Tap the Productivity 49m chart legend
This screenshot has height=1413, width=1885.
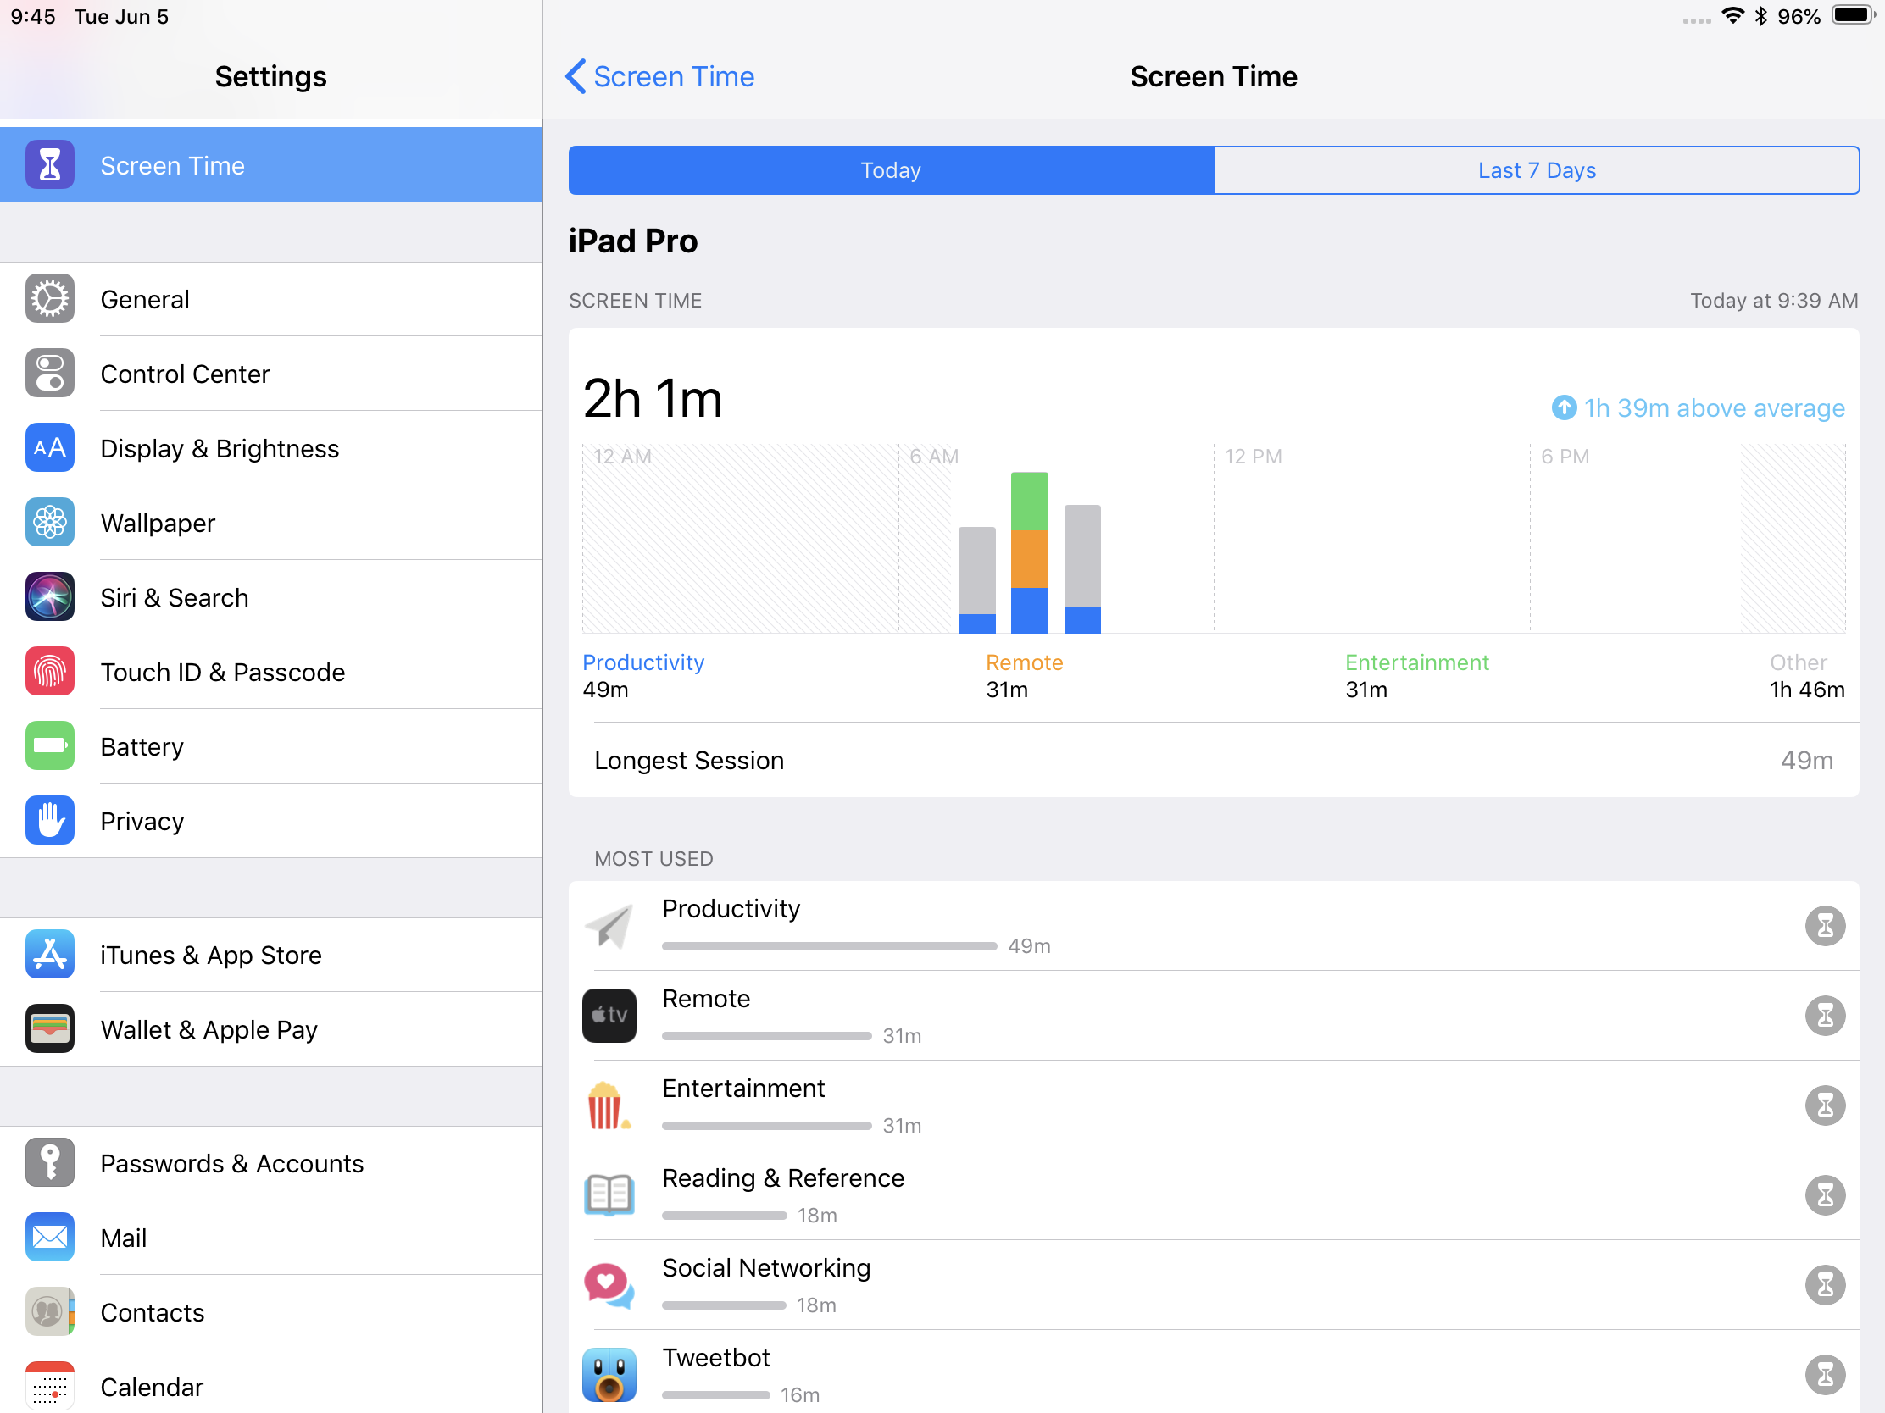[x=643, y=676]
